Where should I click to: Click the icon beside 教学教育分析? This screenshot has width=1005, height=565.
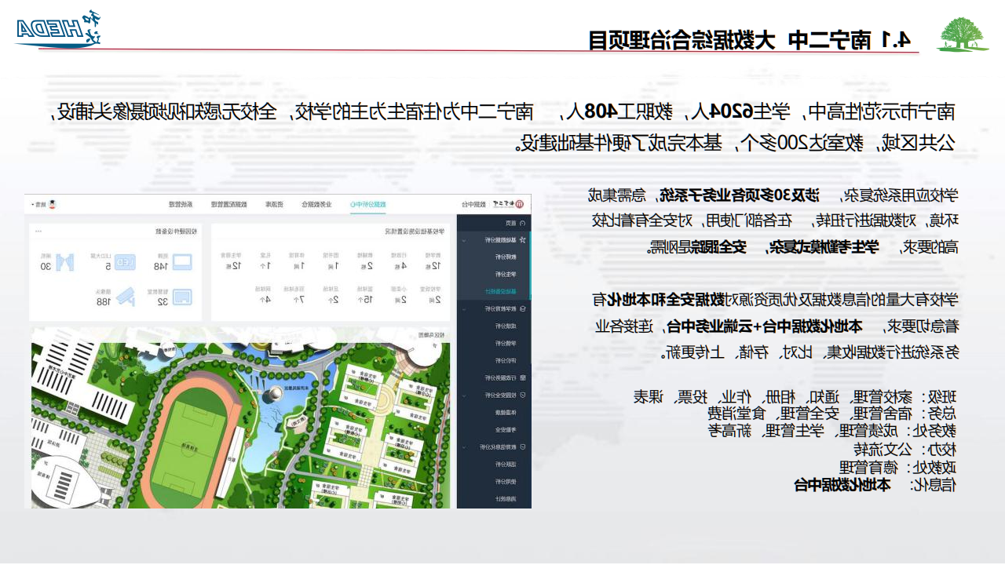pos(522,308)
